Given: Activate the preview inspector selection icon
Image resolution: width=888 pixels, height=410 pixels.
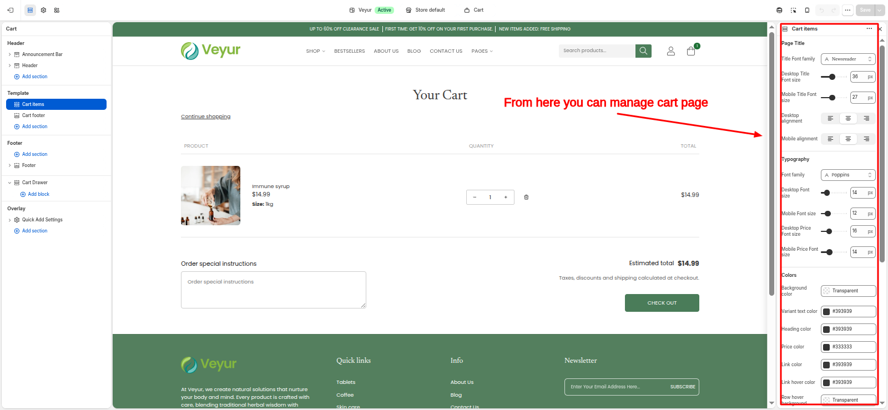Looking at the screenshot, I should pyautogui.click(x=793, y=10).
